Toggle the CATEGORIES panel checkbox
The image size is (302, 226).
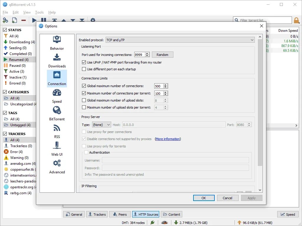(5, 92)
